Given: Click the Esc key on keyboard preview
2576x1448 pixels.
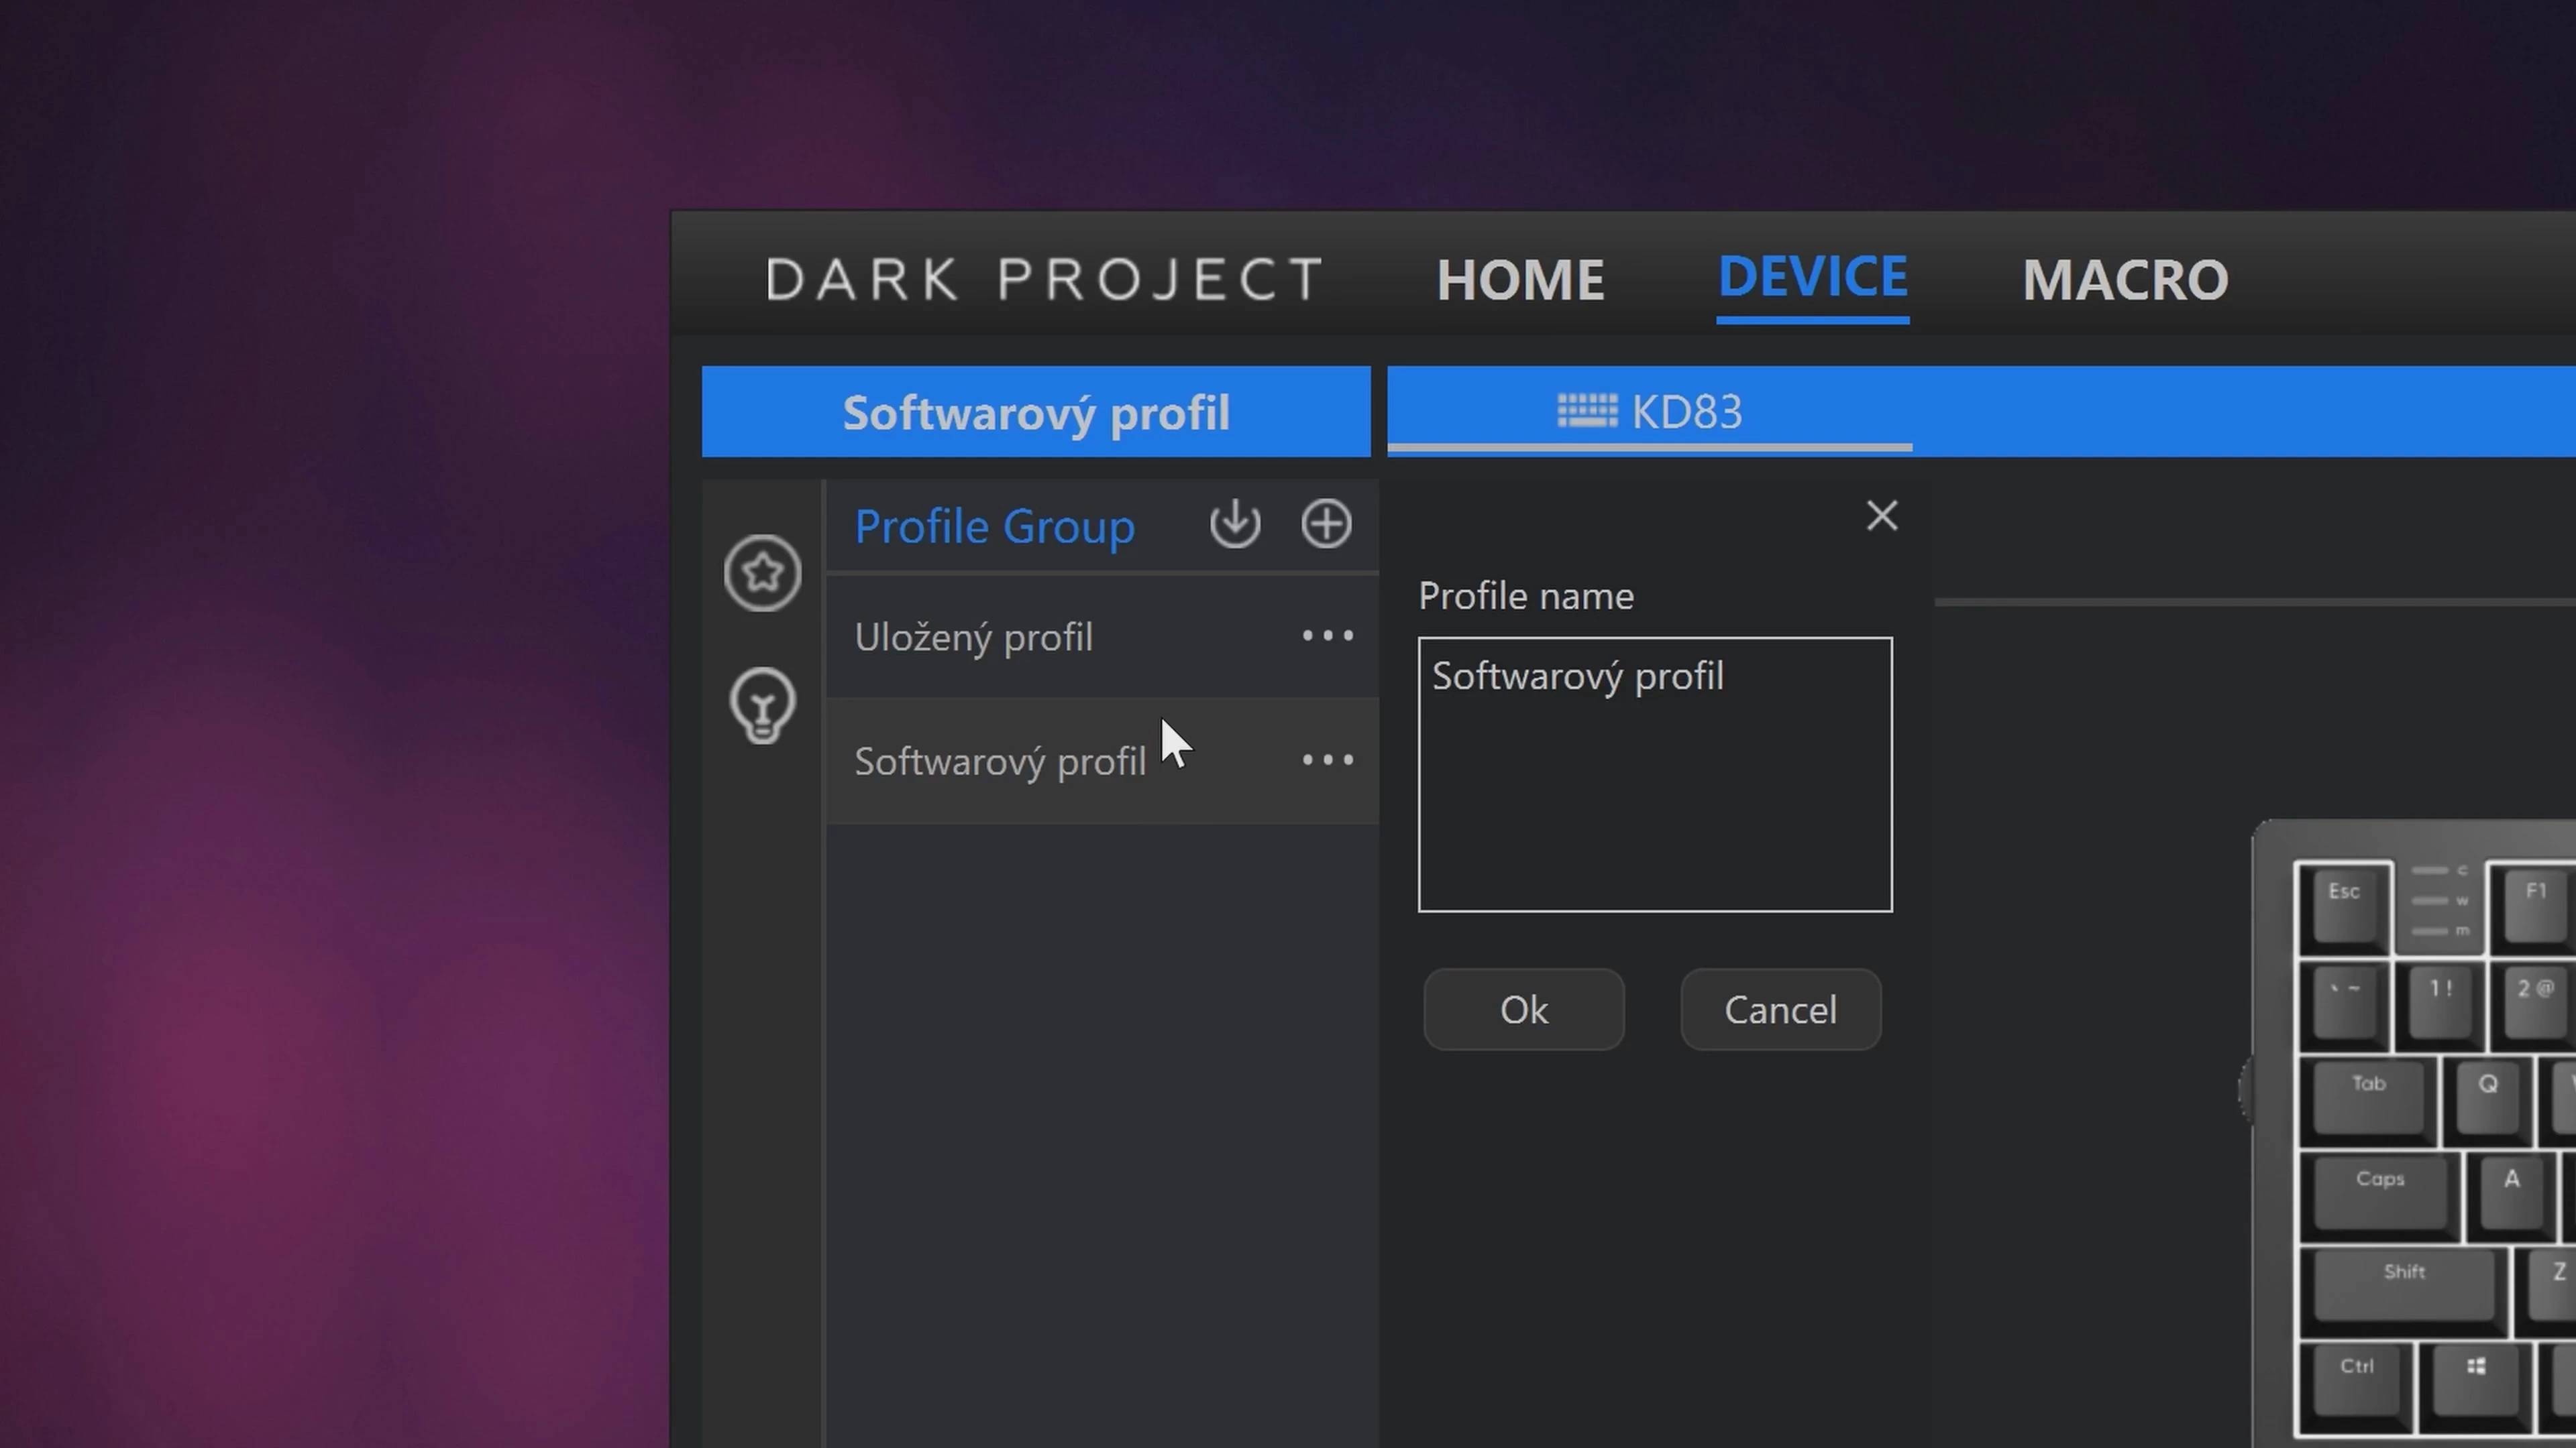Looking at the screenshot, I should pos(2344,908).
